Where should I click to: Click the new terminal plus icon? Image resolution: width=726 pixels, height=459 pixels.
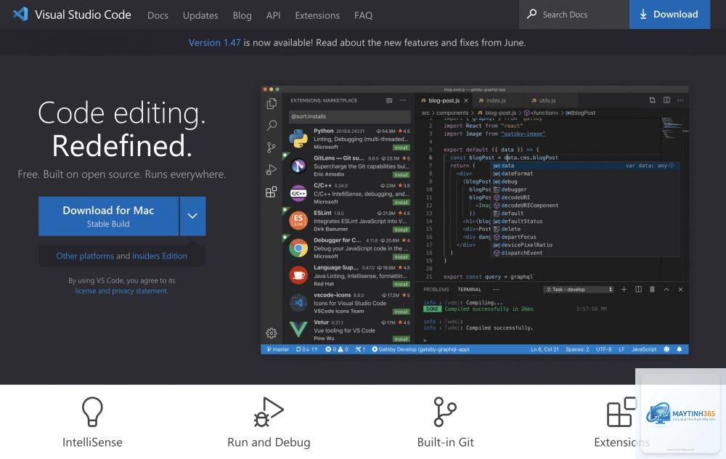[624, 290]
